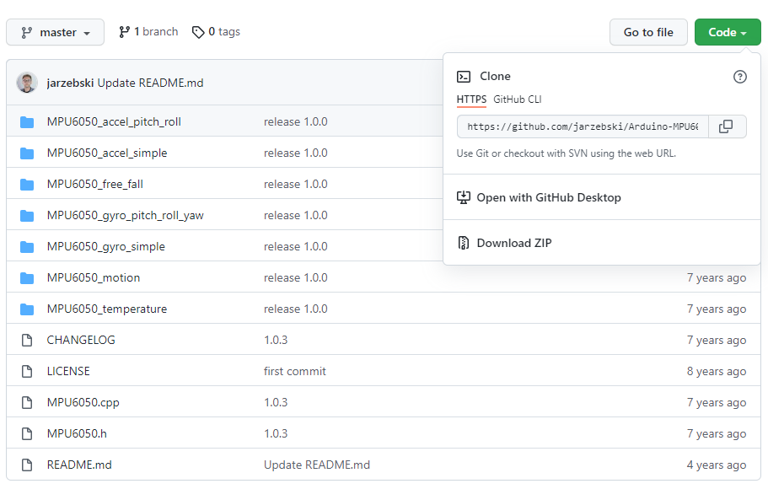Viewport: 768px width, 489px height.
Task: Click the copy URL clipboard icon
Action: coord(726,126)
